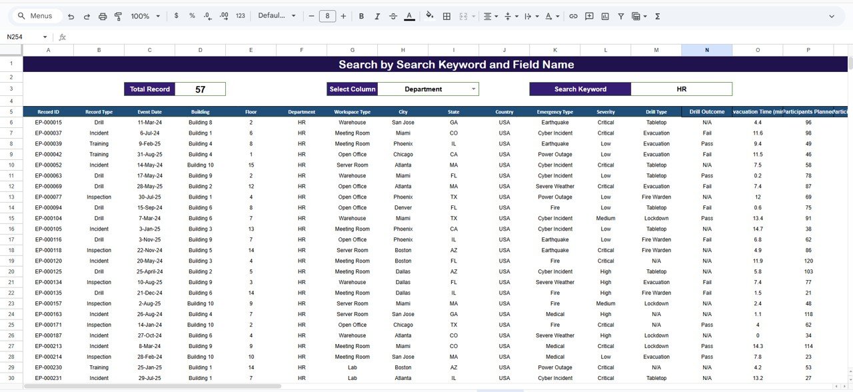Open the Department column selector dropdown
This screenshot has width=853, height=392.
[x=474, y=89]
